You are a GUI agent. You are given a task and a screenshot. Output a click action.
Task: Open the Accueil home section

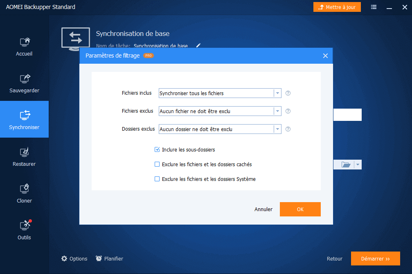click(x=24, y=47)
